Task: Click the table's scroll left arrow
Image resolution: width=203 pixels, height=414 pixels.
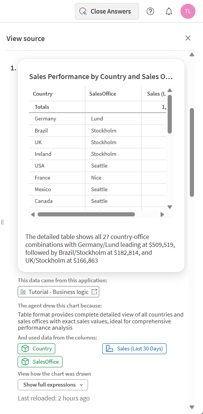Action: (x=33, y=215)
